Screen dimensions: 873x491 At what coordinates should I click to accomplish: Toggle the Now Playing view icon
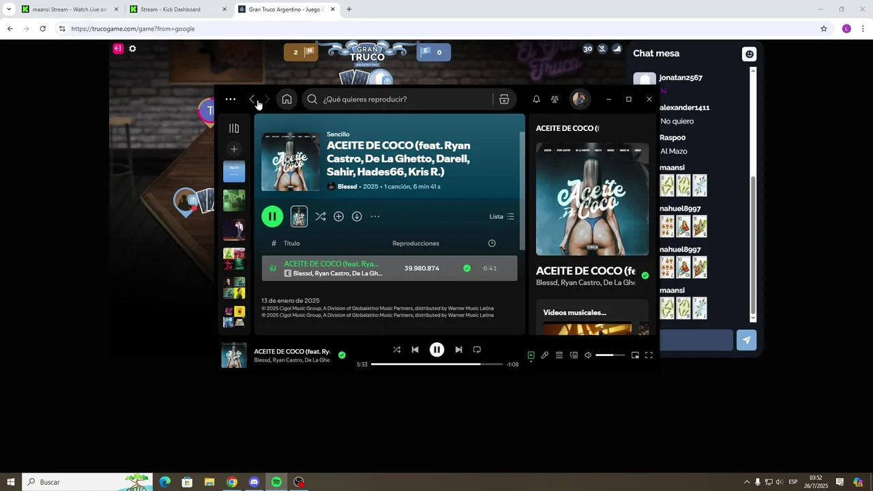(531, 355)
